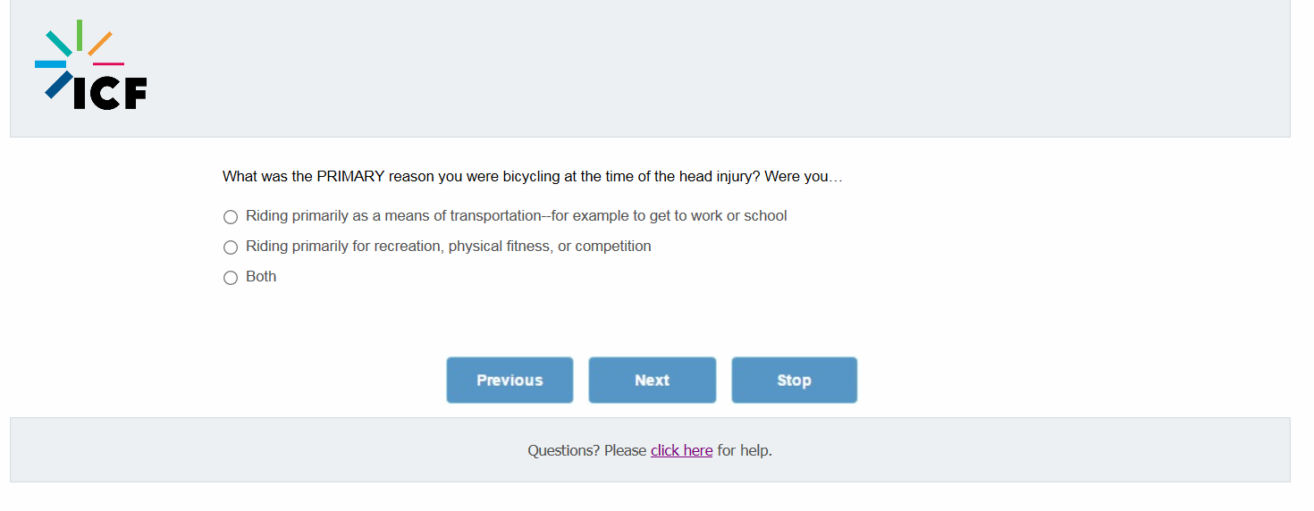
Task: Click the black ICF lettering in the logo
Action: [110, 93]
